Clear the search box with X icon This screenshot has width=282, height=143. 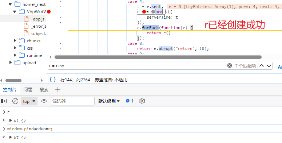[230, 66]
